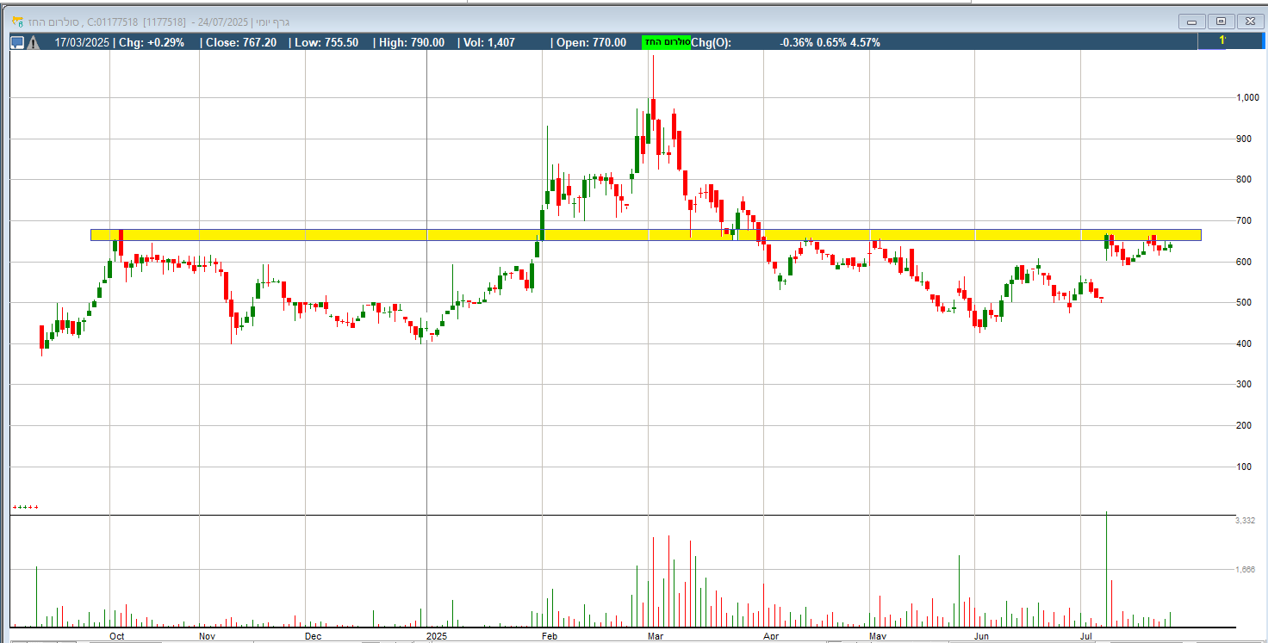Click the yellow number indicator in the info bar
Image resolution: width=1268 pixels, height=643 pixels.
1222,41
